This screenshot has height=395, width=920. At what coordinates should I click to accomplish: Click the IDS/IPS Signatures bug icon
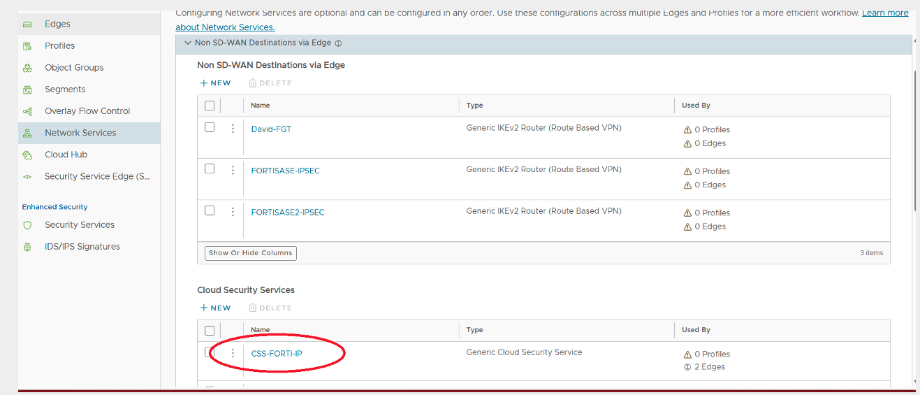click(x=27, y=247)
